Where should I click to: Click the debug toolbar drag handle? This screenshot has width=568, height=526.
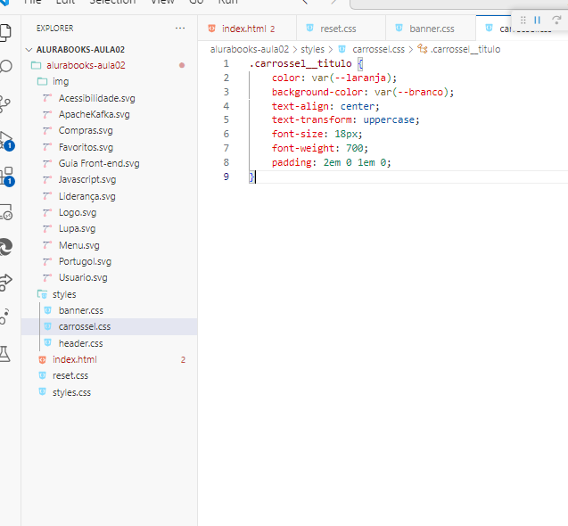click(523, 20)
